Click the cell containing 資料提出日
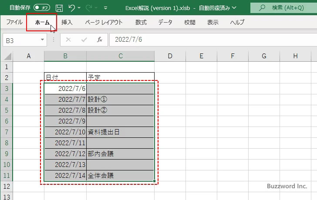 (121, 132)
